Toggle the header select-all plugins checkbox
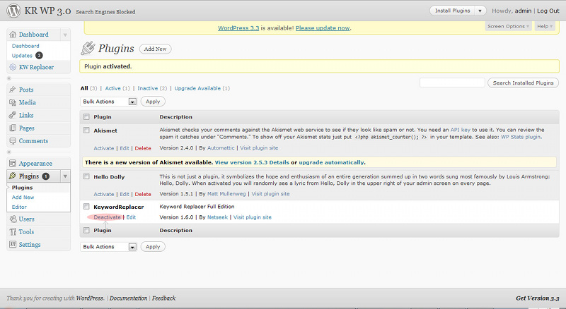566x309 pixels. [86, 116]
